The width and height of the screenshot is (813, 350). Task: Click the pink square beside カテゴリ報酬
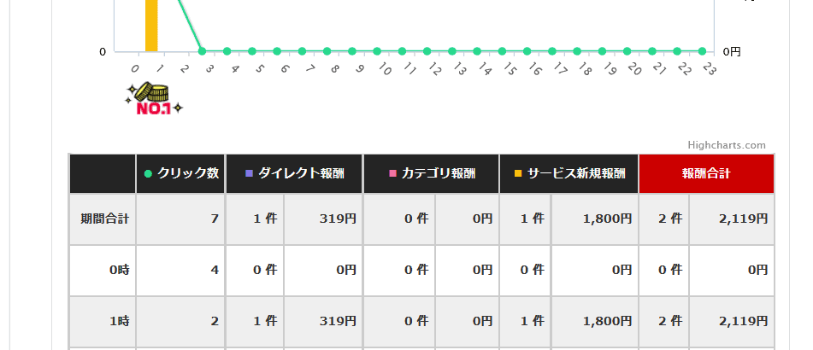(392, 173)
